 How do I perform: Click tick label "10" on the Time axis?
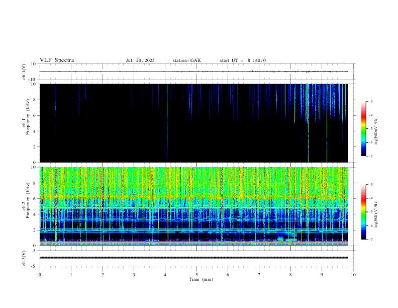tap(353, 275)
